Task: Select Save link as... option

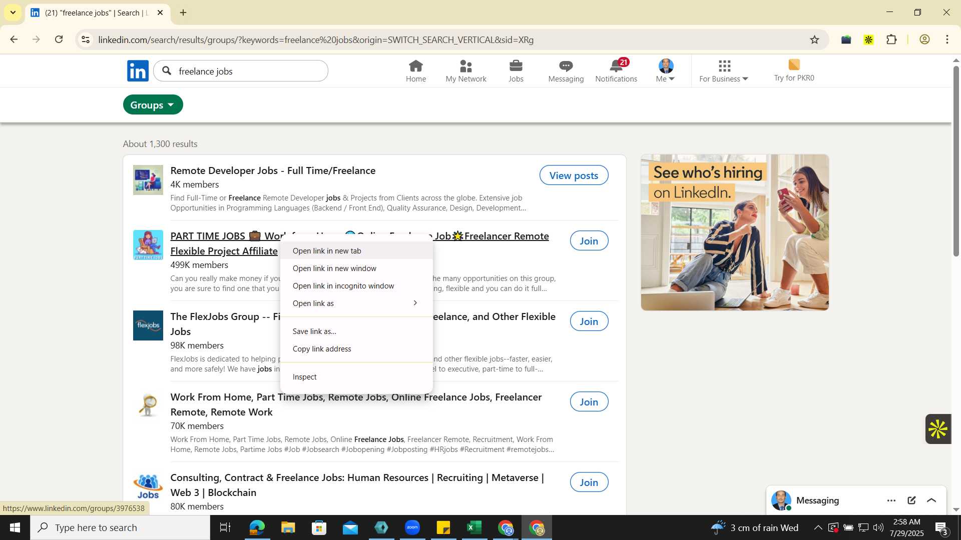Action: pyautogui.click(x=356, y=331)
